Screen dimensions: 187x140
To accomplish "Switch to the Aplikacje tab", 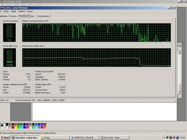I will [4, 16].
